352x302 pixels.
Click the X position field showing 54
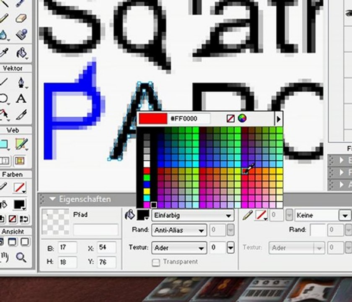pos(106,247)
